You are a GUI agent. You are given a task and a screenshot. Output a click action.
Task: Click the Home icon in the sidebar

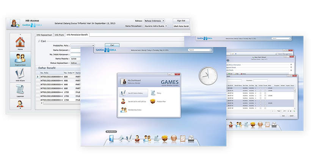(20, 42)
